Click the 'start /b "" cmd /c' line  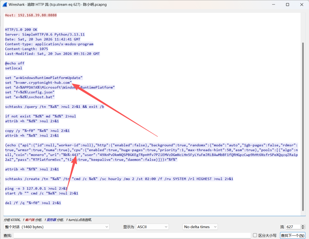[42, 193]
